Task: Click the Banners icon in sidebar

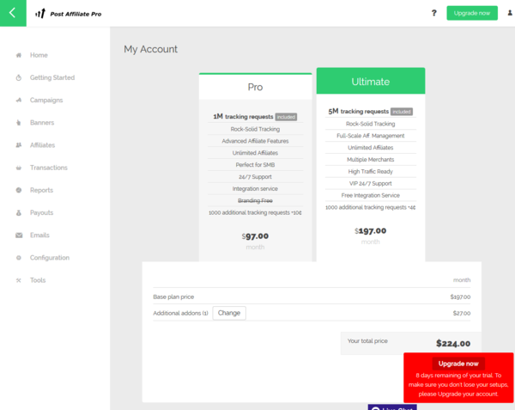Action: (x=19, y=123)
